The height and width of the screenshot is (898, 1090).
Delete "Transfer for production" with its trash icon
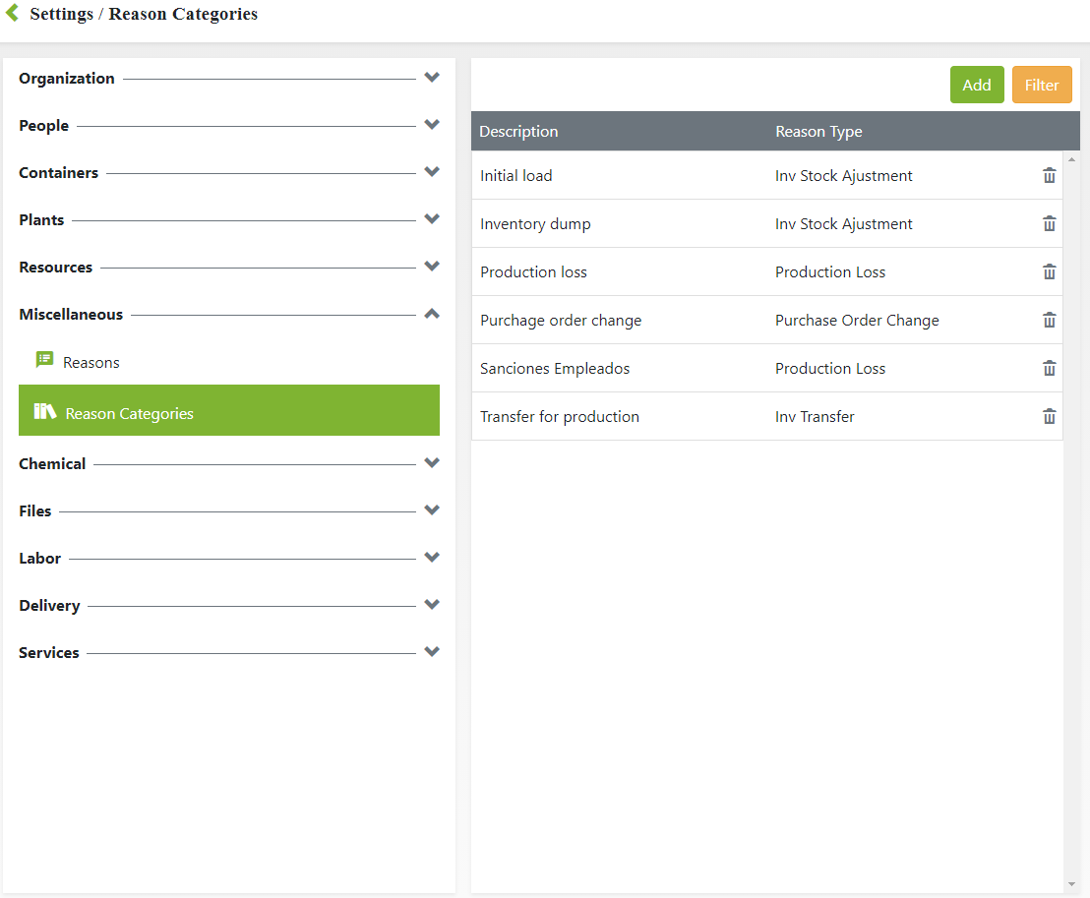point(1049,416)
